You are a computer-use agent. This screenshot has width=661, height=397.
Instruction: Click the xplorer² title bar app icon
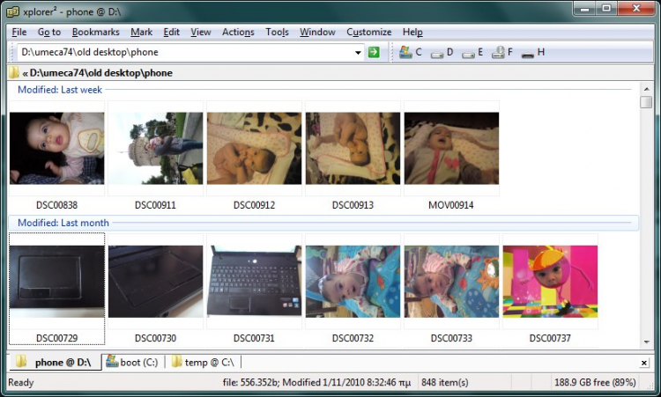pyautogui.click(x=12, y=11)
